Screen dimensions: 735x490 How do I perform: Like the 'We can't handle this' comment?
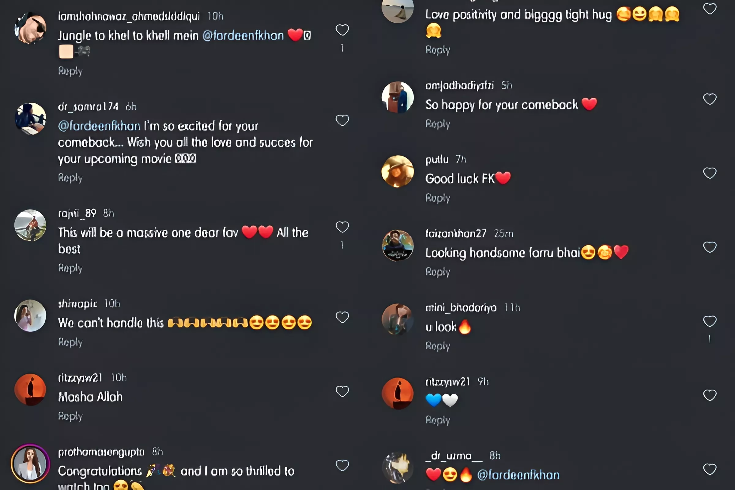[x=342, y=317]
